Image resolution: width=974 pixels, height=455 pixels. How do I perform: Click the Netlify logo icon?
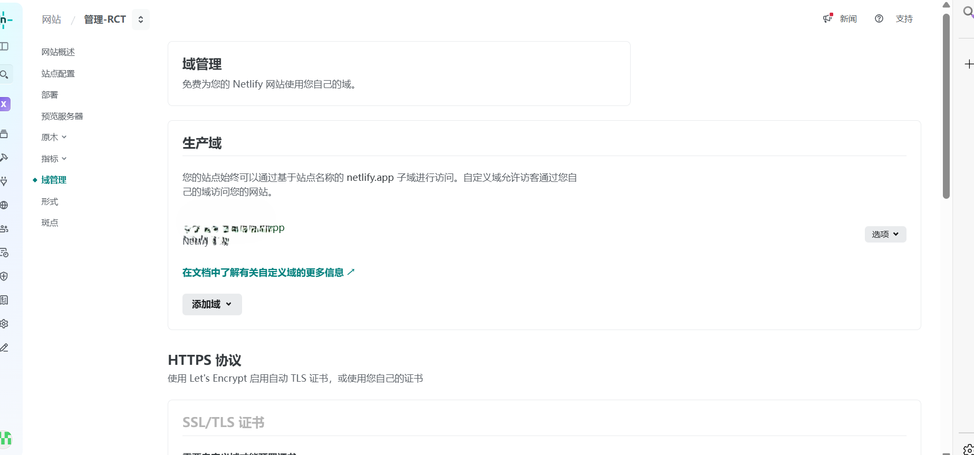(5, 20)
